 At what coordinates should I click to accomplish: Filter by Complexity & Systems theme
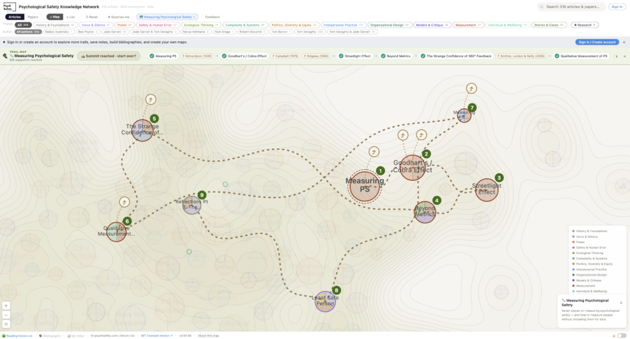(x=245, y=25)
